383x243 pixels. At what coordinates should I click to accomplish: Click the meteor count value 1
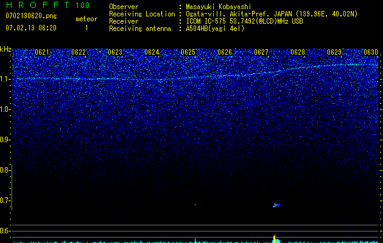[x=86, y=28]
